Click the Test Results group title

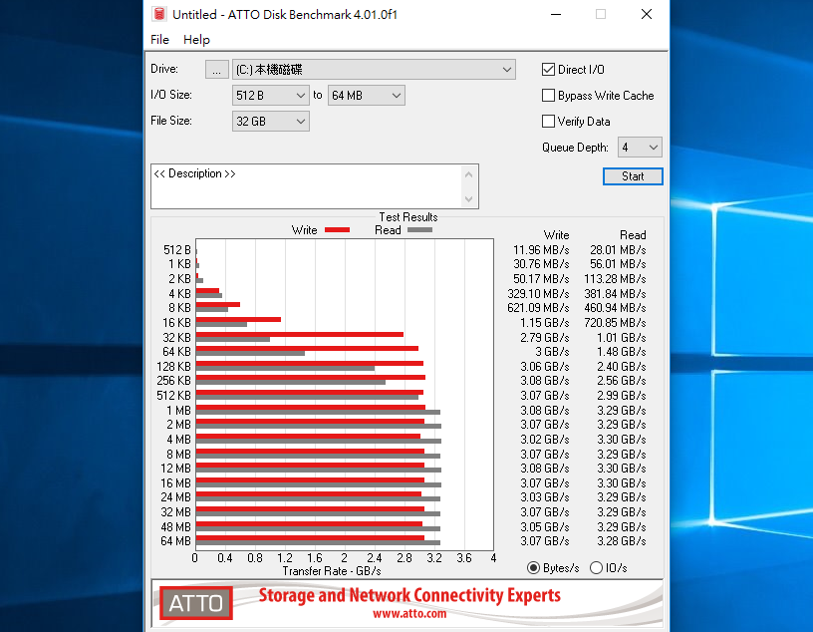coord(408,217)
